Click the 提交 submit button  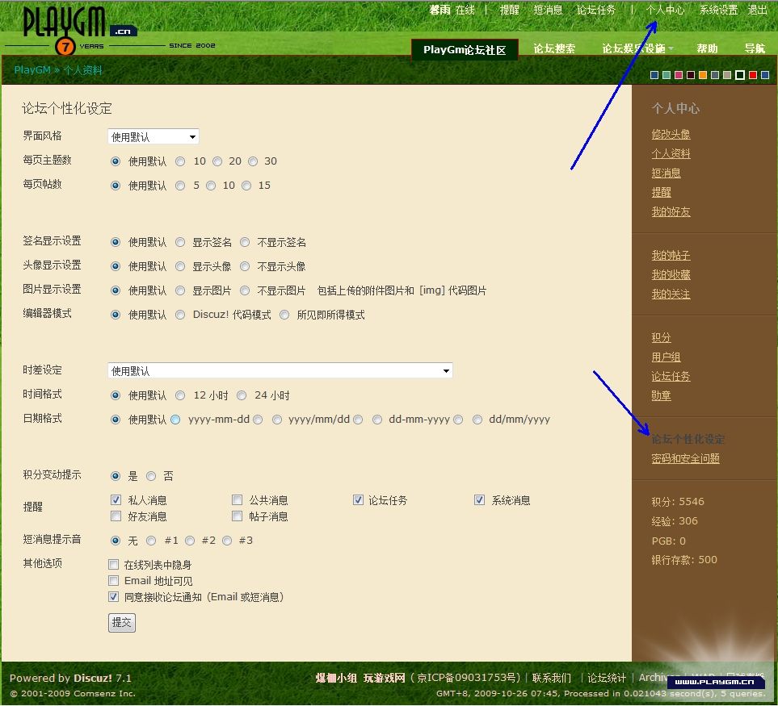click(x=122, y=623)
